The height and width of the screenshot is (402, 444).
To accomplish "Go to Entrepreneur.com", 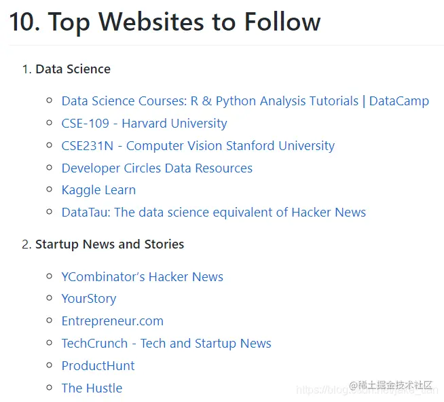I will 113,321.
